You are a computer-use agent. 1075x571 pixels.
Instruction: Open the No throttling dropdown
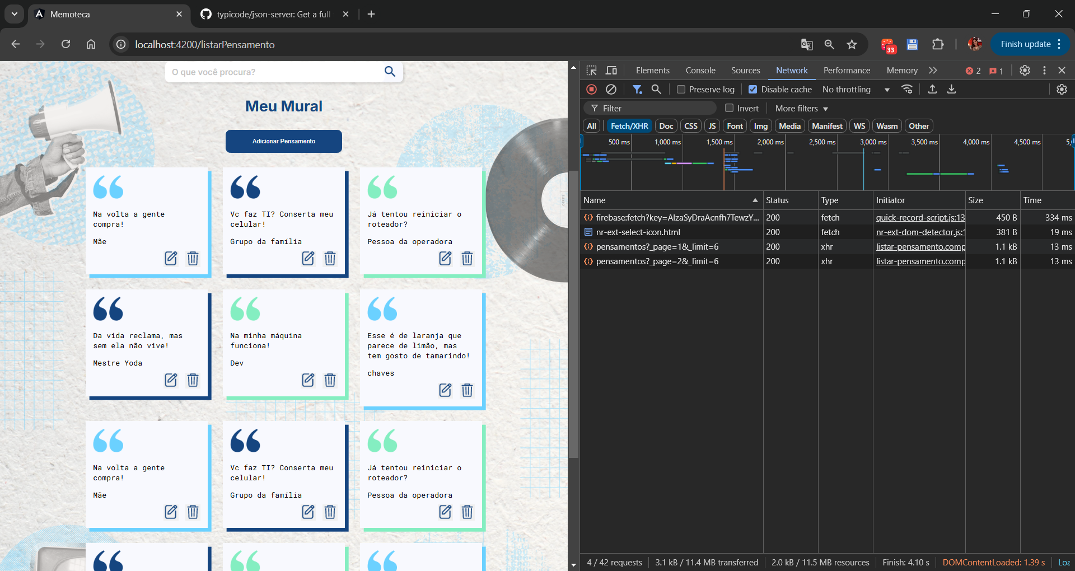coord(856,89)
